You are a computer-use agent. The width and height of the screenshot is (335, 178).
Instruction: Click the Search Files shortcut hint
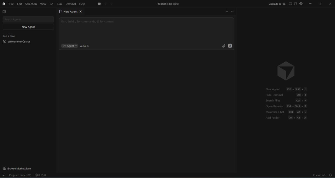286,100
